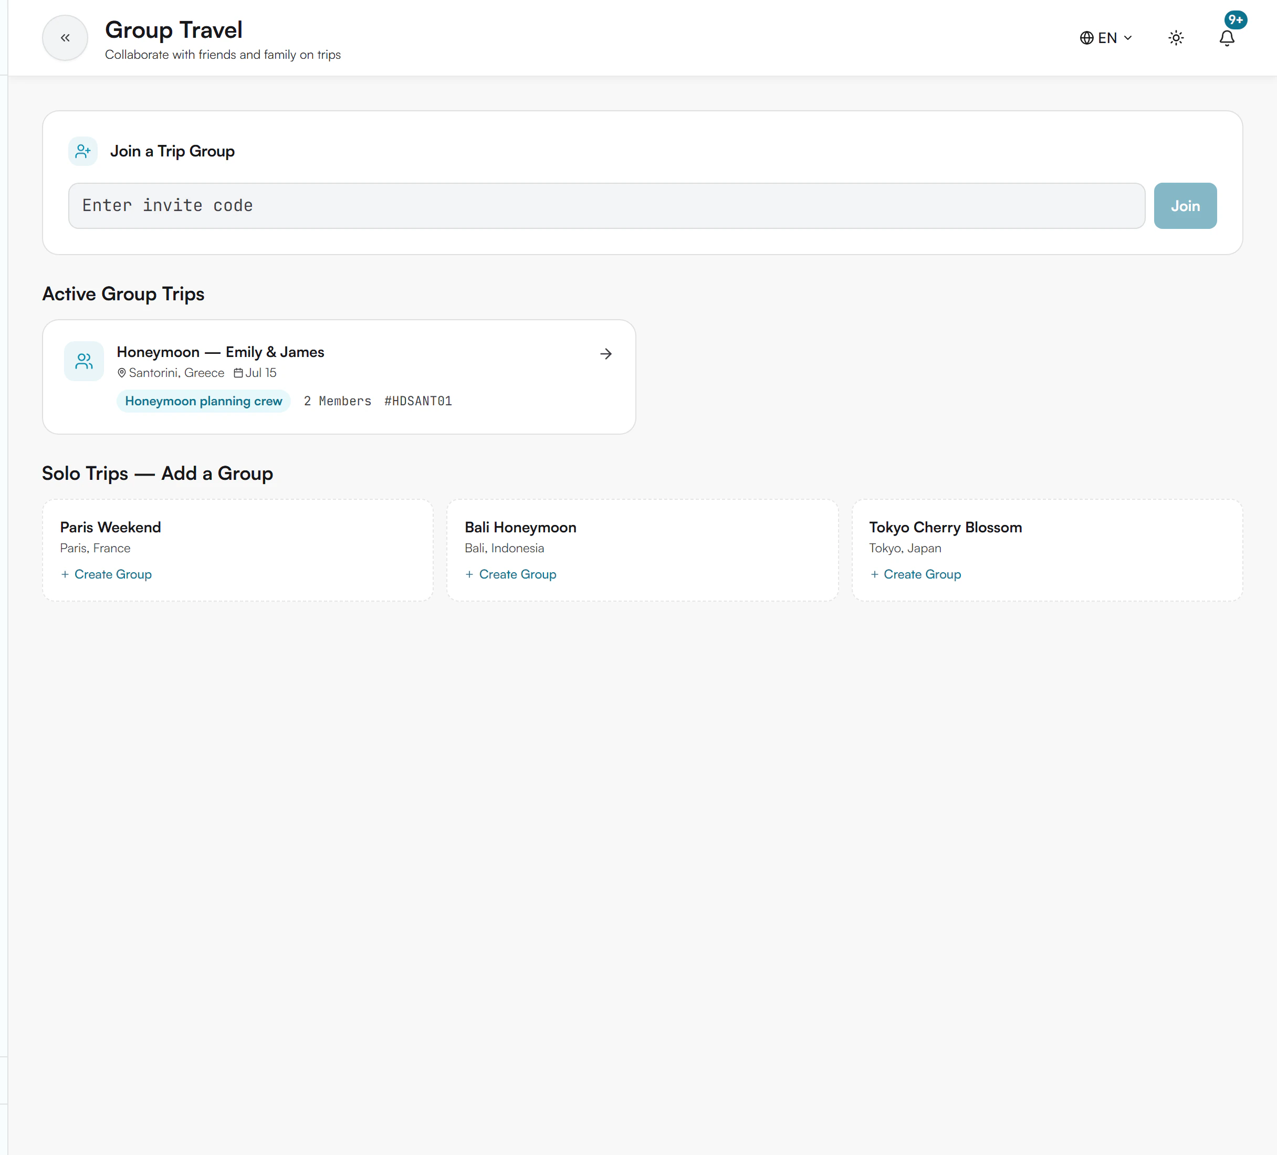Open Honeymoon trip via arrow icon

605,354
